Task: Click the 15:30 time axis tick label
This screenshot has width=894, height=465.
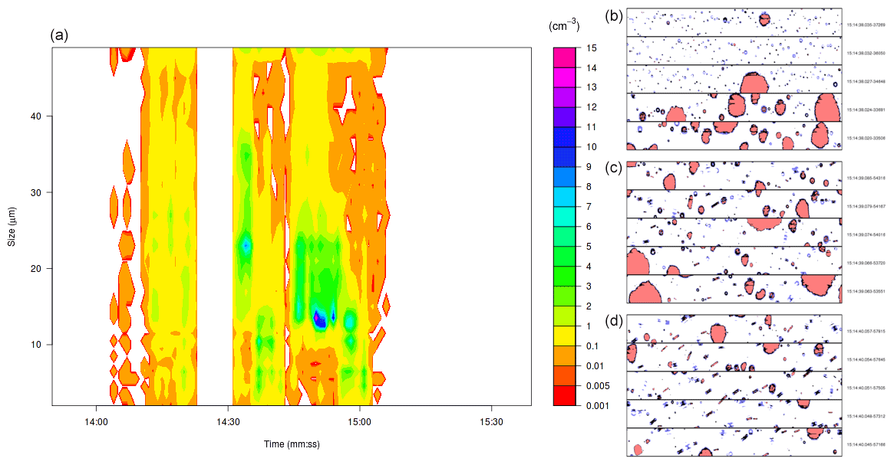Action: click(491, 421)
